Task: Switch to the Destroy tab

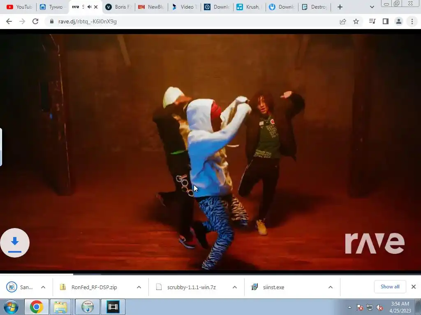Action: (315, 7)
